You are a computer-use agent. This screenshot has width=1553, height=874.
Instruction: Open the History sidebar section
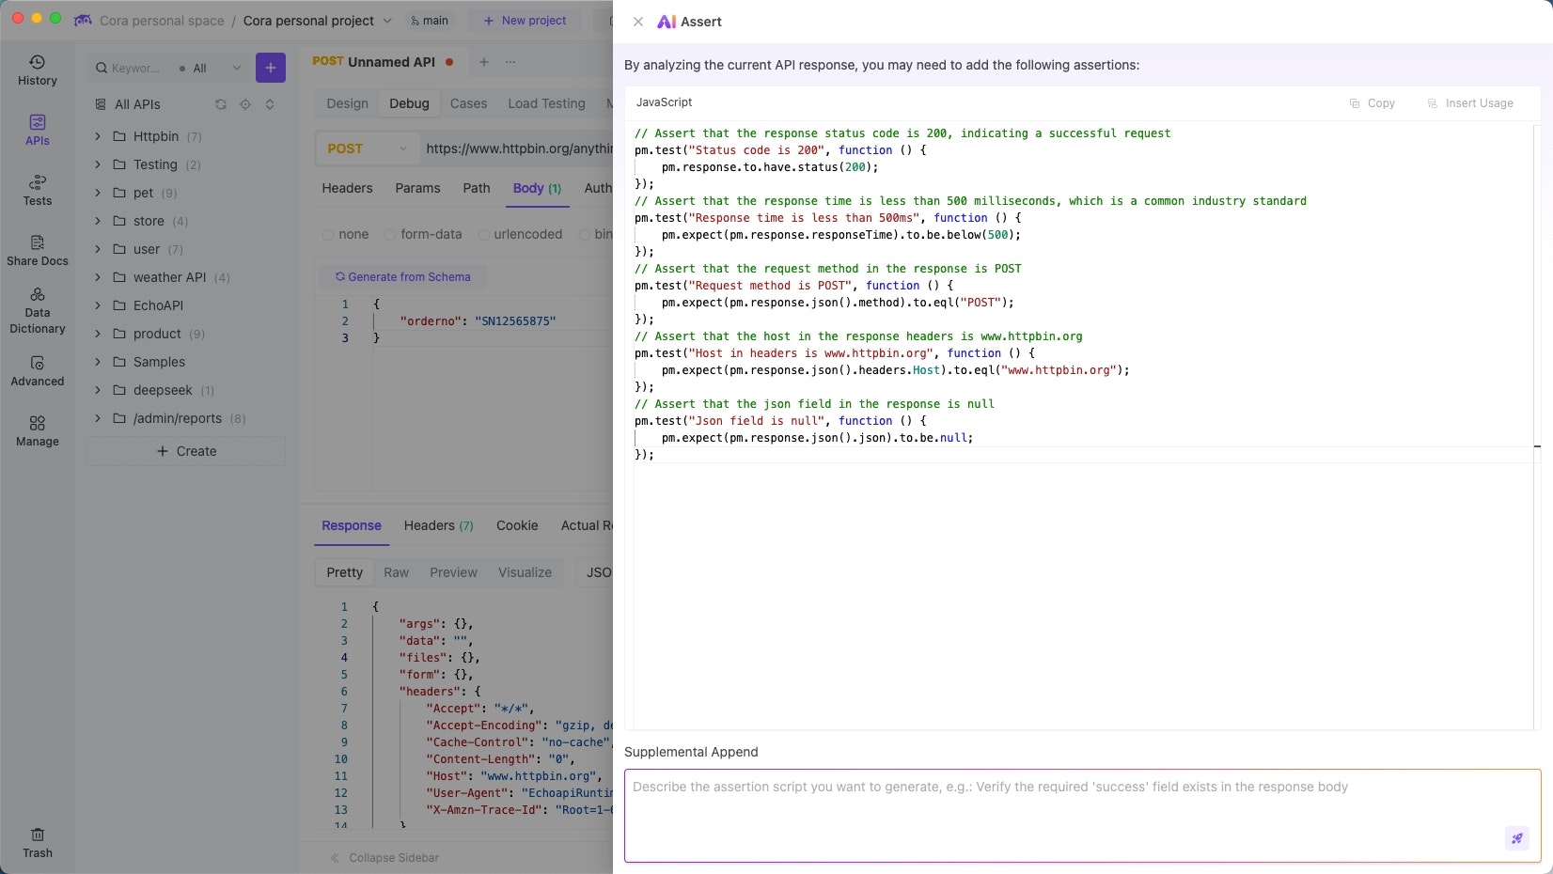pyautogui.click(x=38, y=70)
